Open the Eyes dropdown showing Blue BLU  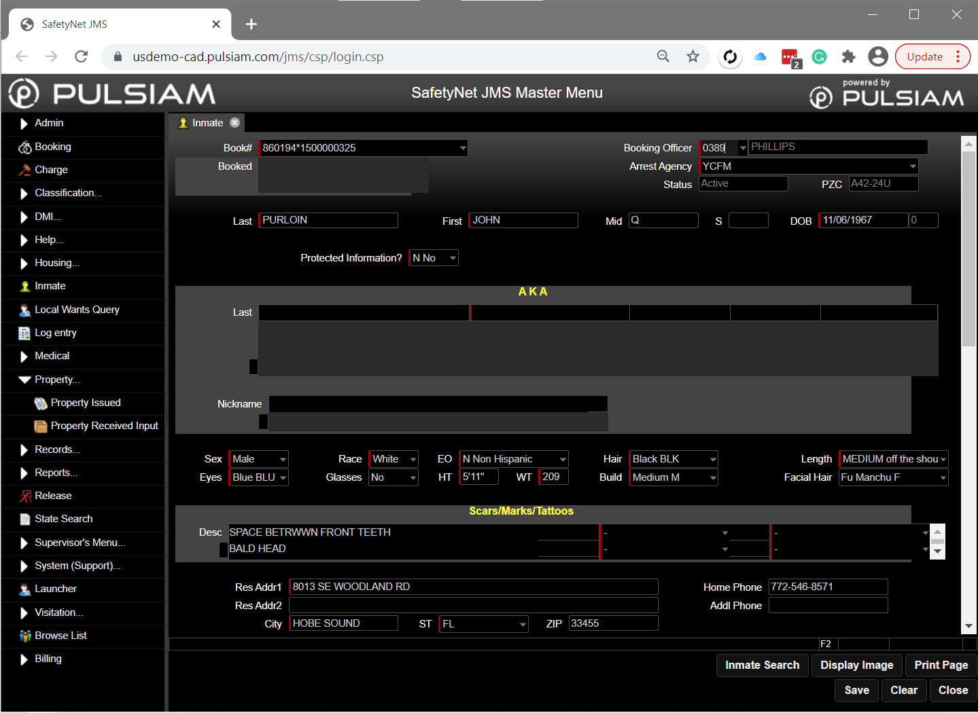pos(283,478)
